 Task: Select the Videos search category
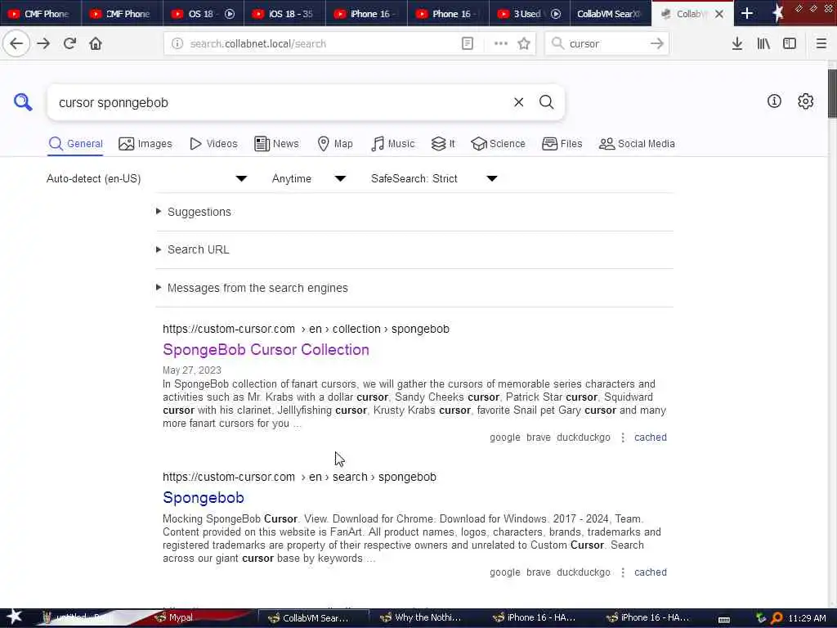pos(213,144)
